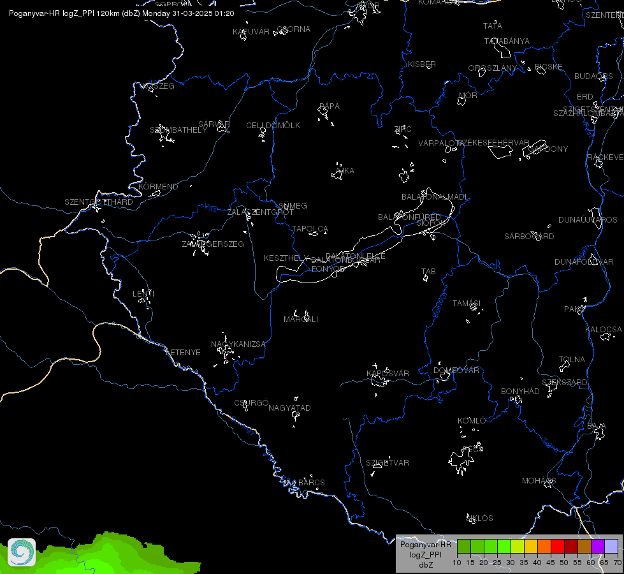Click the TAB town label
This screenshot has height=574, width=624.
428,272
